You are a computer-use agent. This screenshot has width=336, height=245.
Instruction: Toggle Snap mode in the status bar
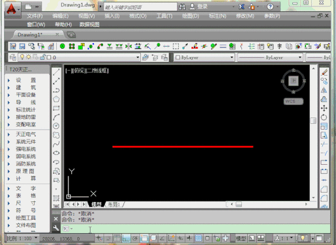pos(108,238)
